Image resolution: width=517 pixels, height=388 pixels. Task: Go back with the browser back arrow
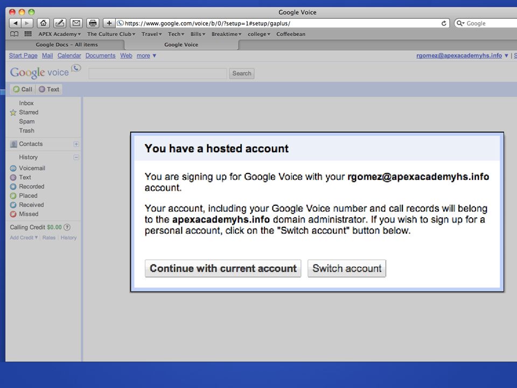[x=15, y=23]
